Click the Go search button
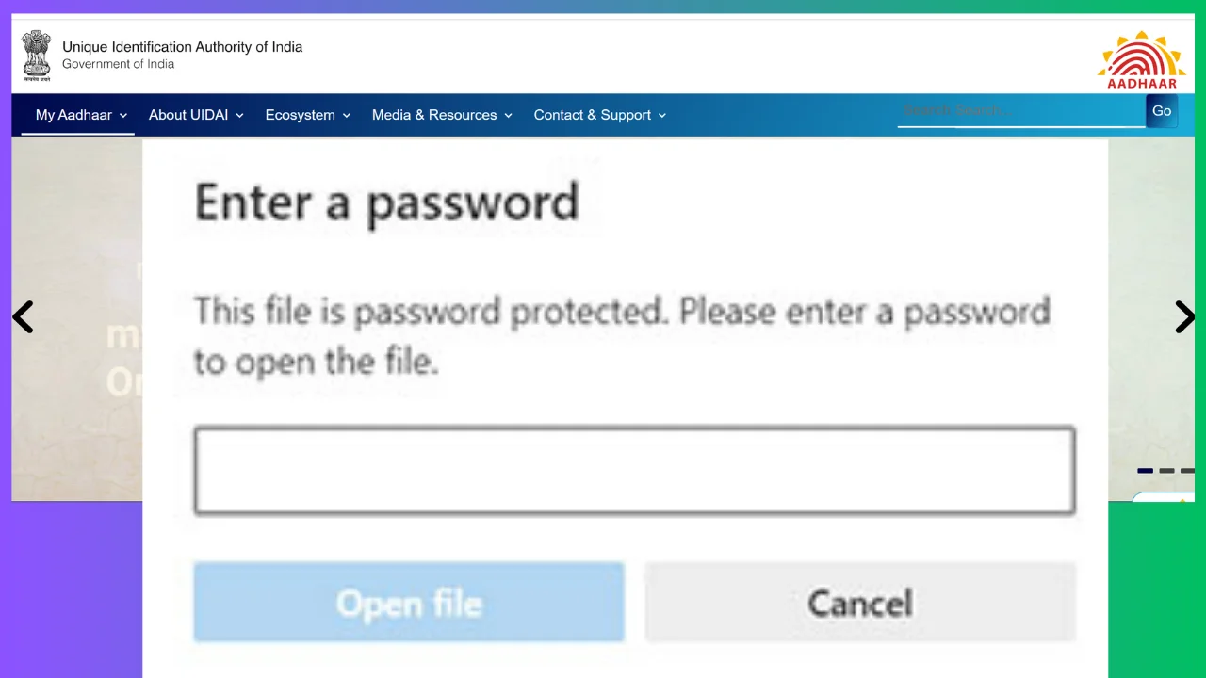Viewport: 1206px width, 678px height. click(x=1162, y=111)
